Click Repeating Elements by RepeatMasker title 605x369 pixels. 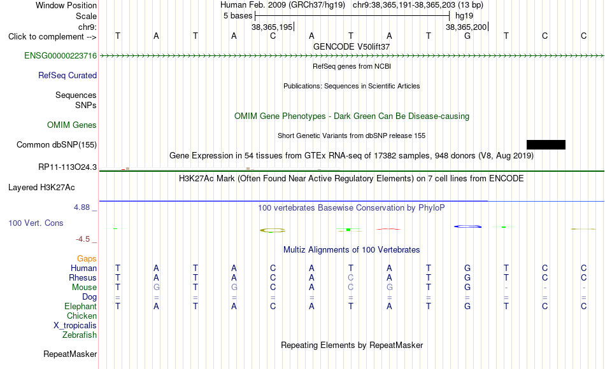coord(352,345)
